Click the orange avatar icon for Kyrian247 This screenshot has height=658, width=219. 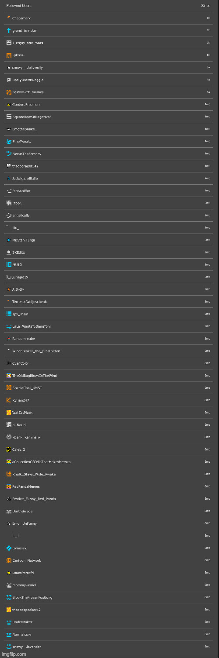coord(9,400)
